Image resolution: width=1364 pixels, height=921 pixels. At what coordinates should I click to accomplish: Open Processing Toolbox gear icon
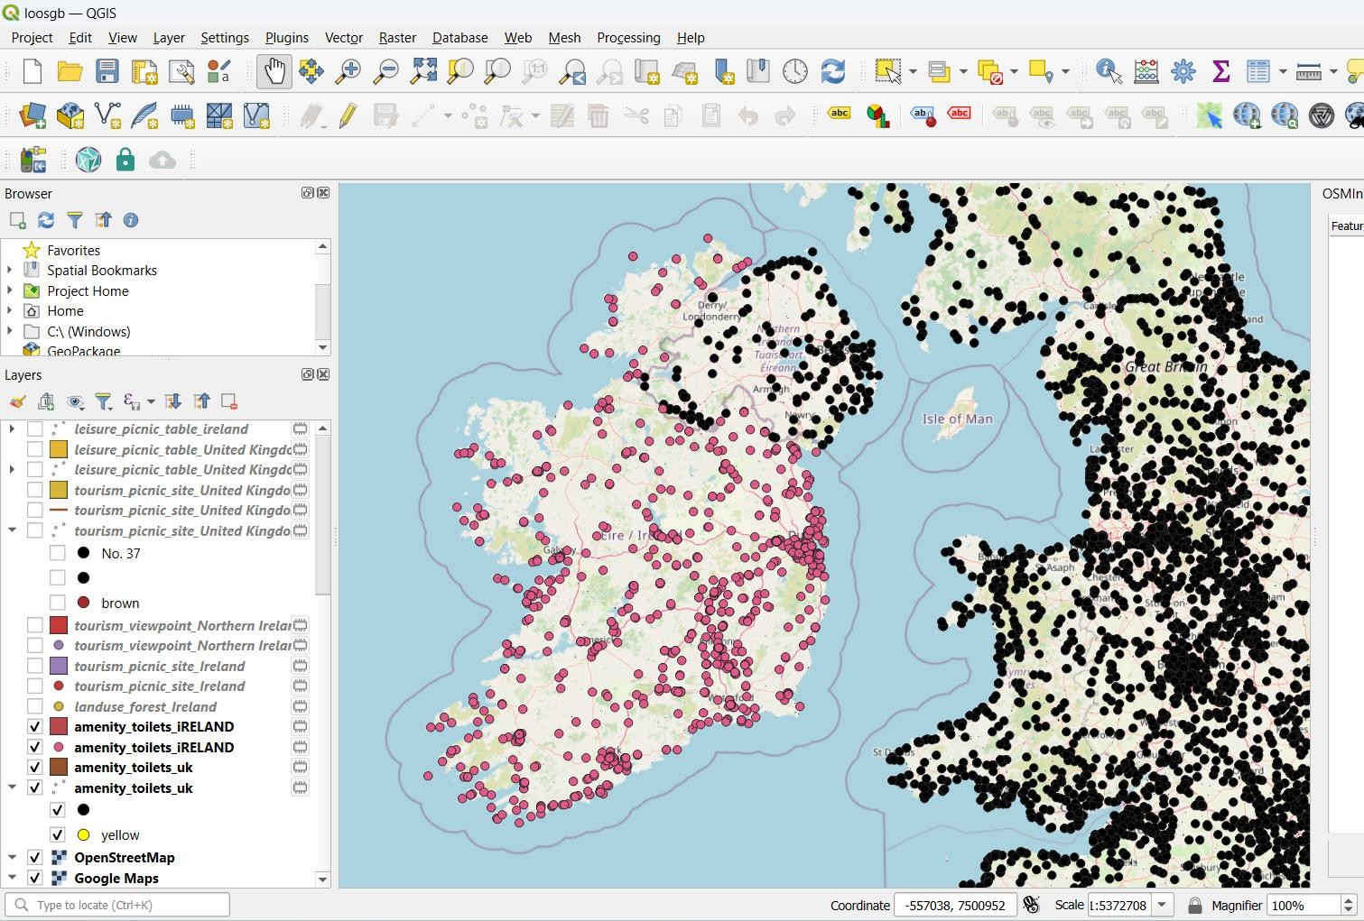pos(1183,71)
